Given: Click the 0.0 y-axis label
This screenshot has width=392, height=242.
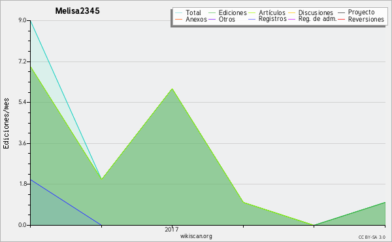Looking at the screenshot, I should pos(22,225).
